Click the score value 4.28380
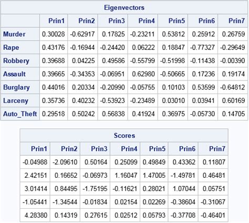Screen dimensions: 249x223 (36, 215)
